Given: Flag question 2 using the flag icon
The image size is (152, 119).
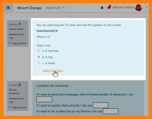Looking at the screenshot, I should [10, 108].
